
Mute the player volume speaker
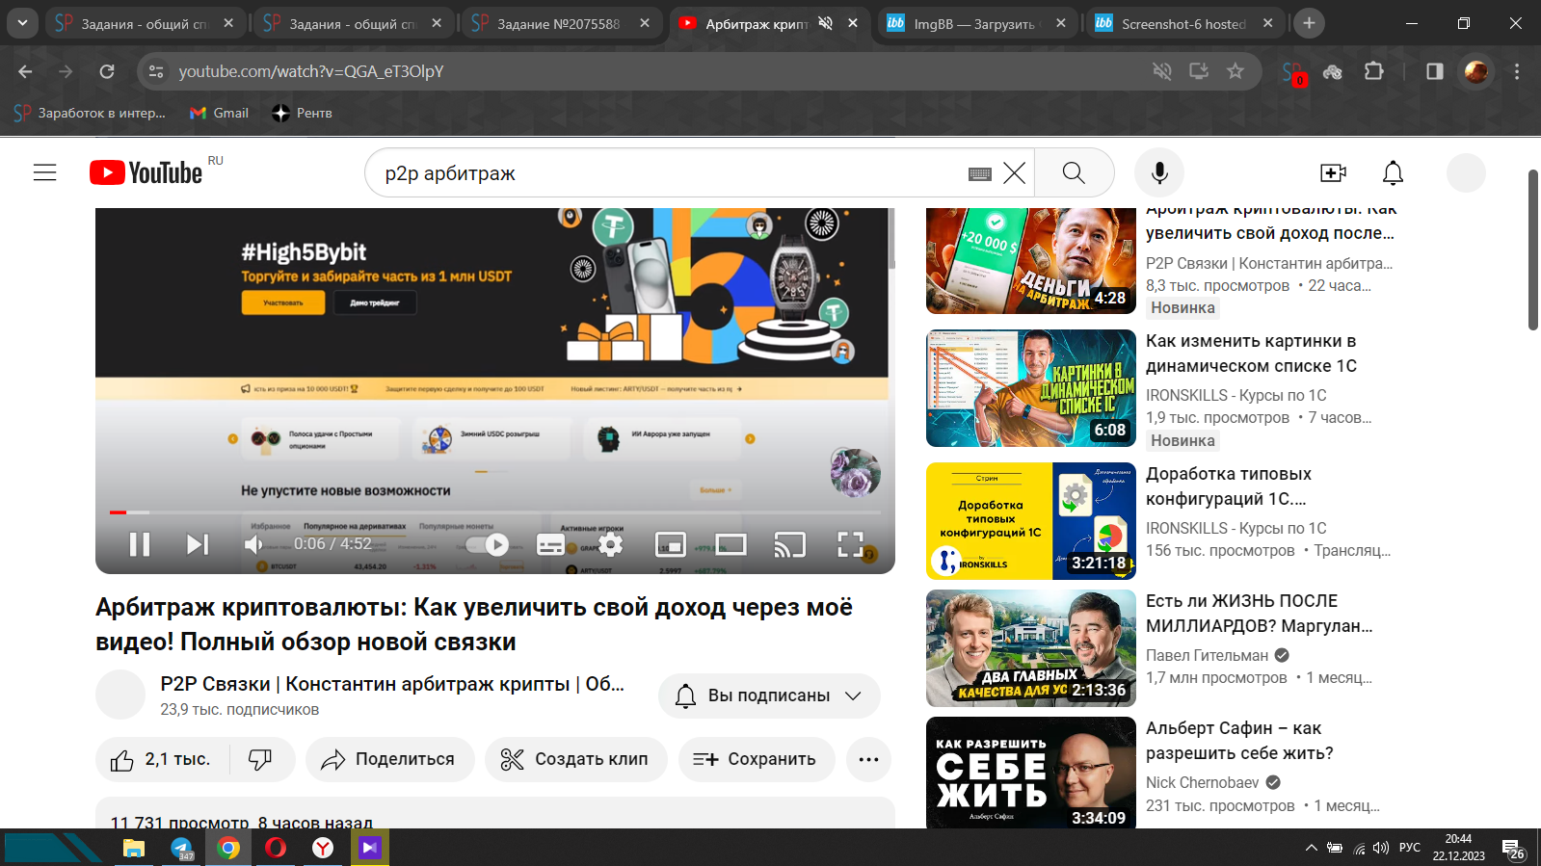point(253,544)
